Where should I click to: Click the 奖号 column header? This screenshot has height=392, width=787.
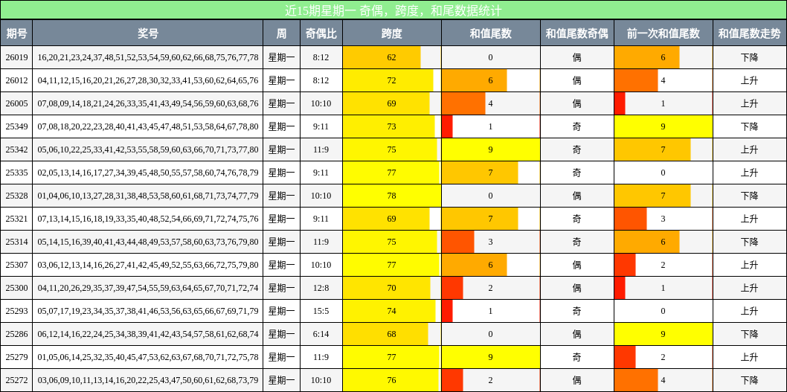[x=148, y=33]
